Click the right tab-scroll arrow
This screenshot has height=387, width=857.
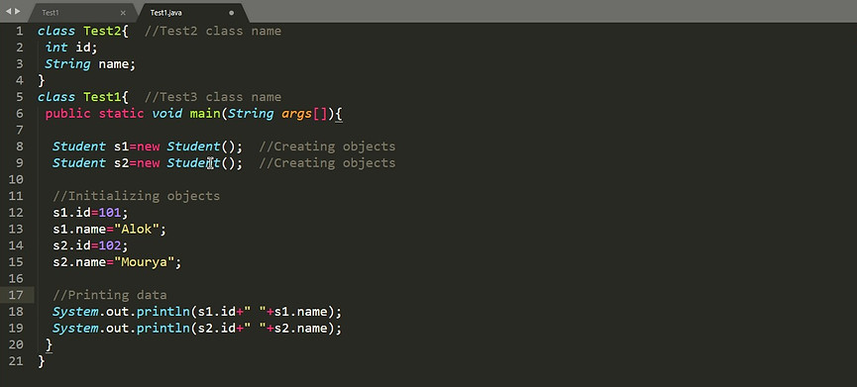(18, 11)
